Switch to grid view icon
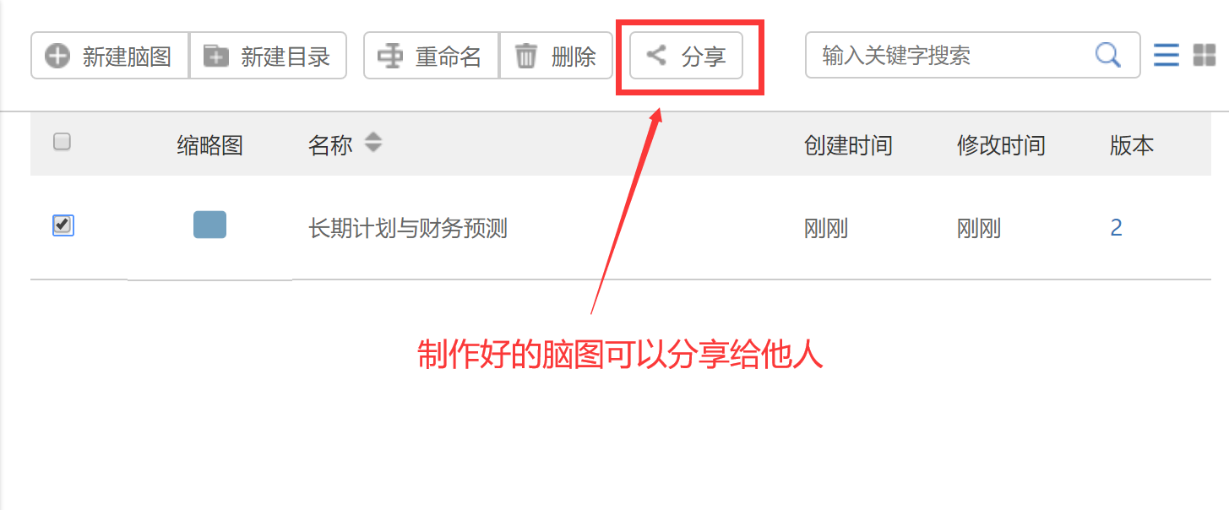Screen dimensions: 1229x510 click(1204, 56)
